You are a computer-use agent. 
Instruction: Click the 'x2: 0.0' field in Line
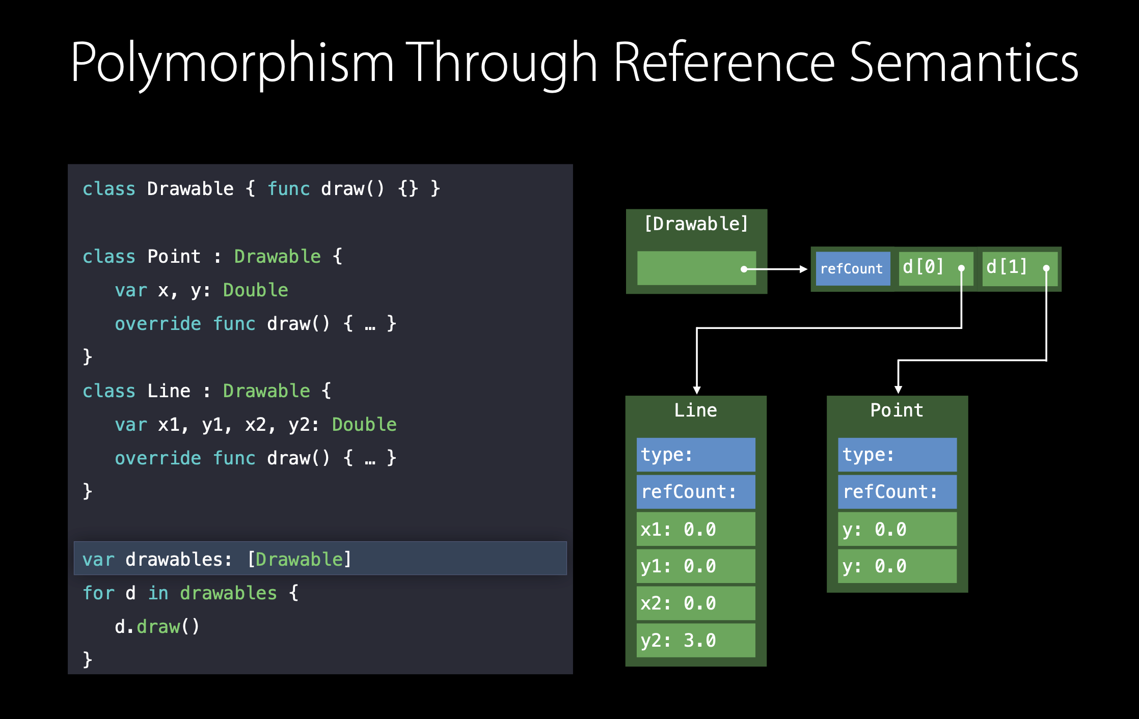click(x=695, y=603)
